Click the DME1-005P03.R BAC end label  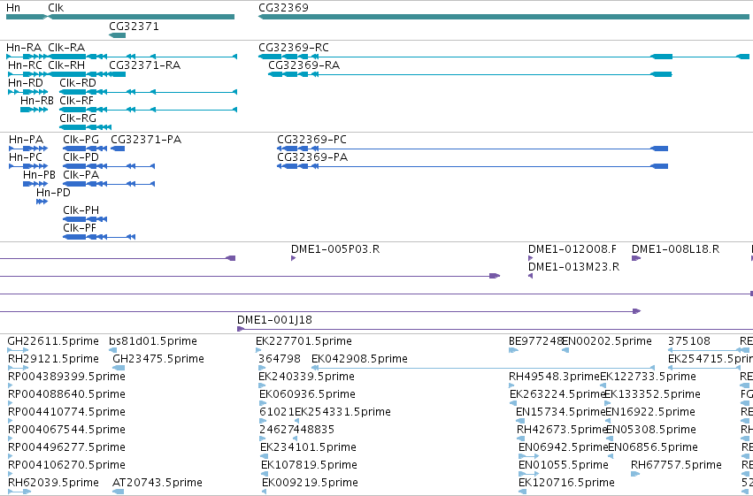point(335,249)
